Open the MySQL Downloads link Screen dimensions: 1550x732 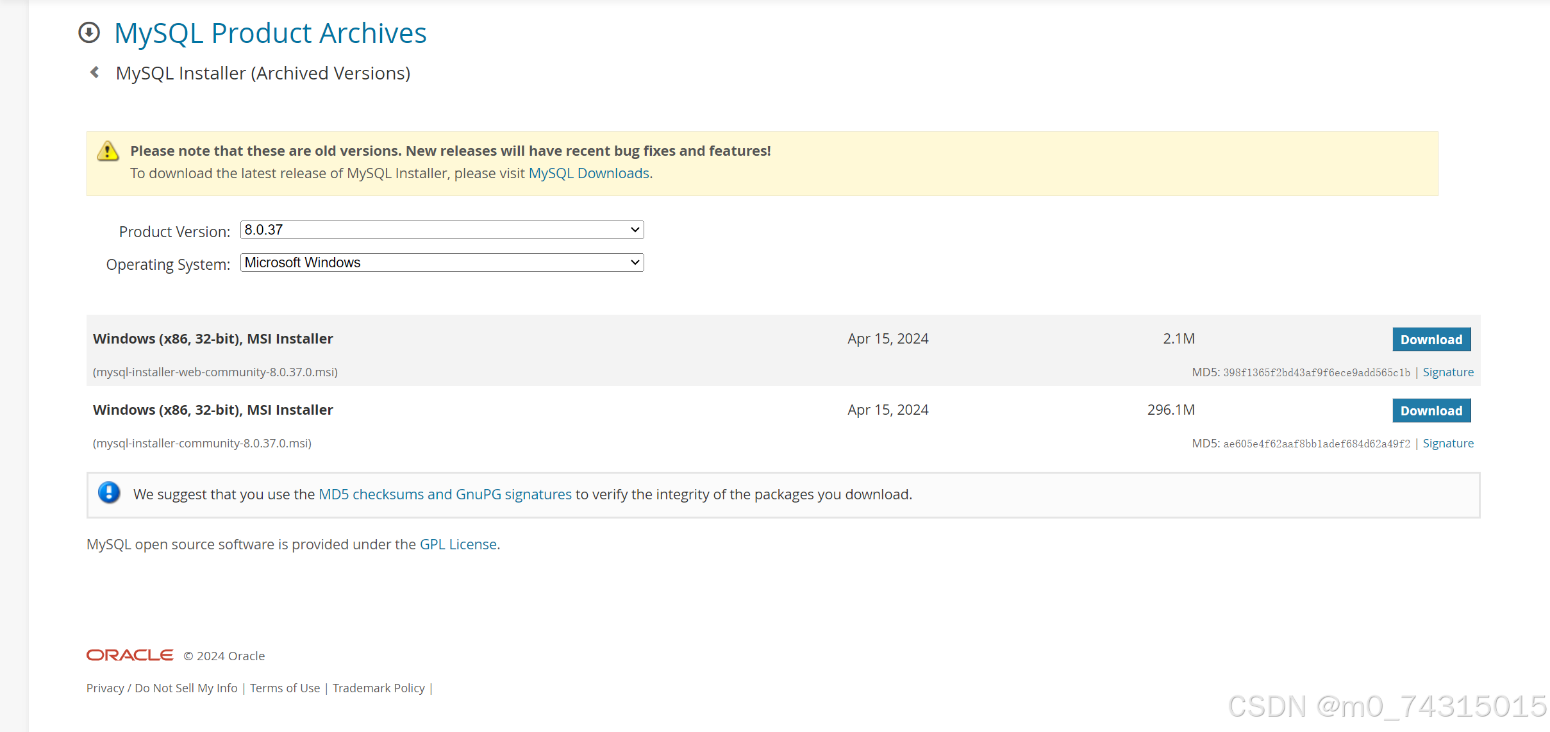point(588,174)
